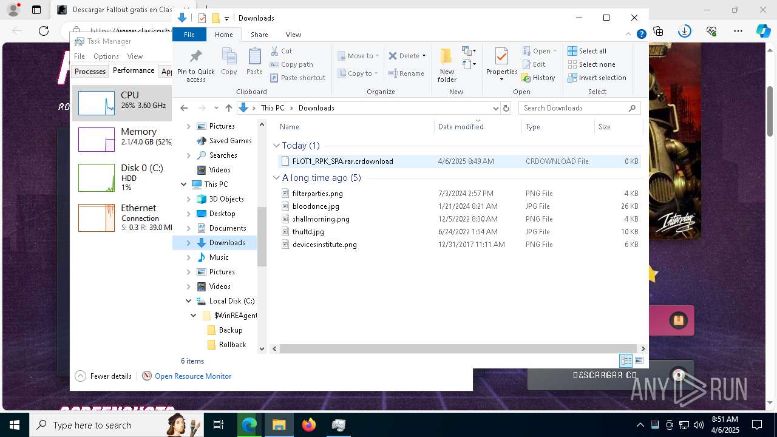Click Fewer details in Task Manager
This screenshot has width=777, height=437.
(104, 376)
